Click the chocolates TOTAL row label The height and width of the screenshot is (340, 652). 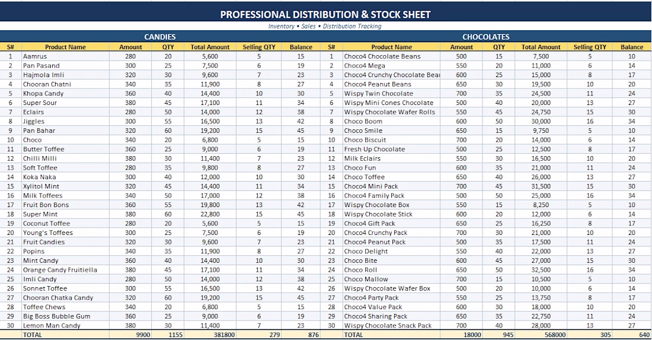click(391, 335)
